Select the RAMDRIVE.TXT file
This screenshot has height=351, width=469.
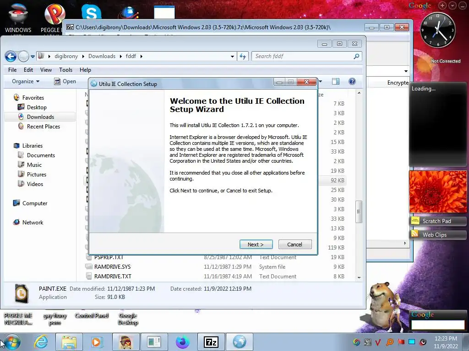(x=113, y=277)
